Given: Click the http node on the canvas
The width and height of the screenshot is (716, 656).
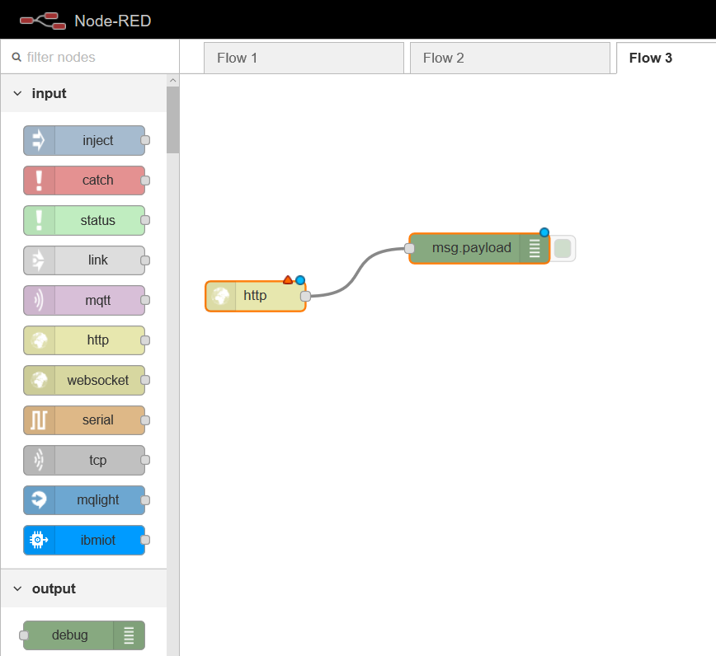Looking at the screenshot, I should [256, 296].
